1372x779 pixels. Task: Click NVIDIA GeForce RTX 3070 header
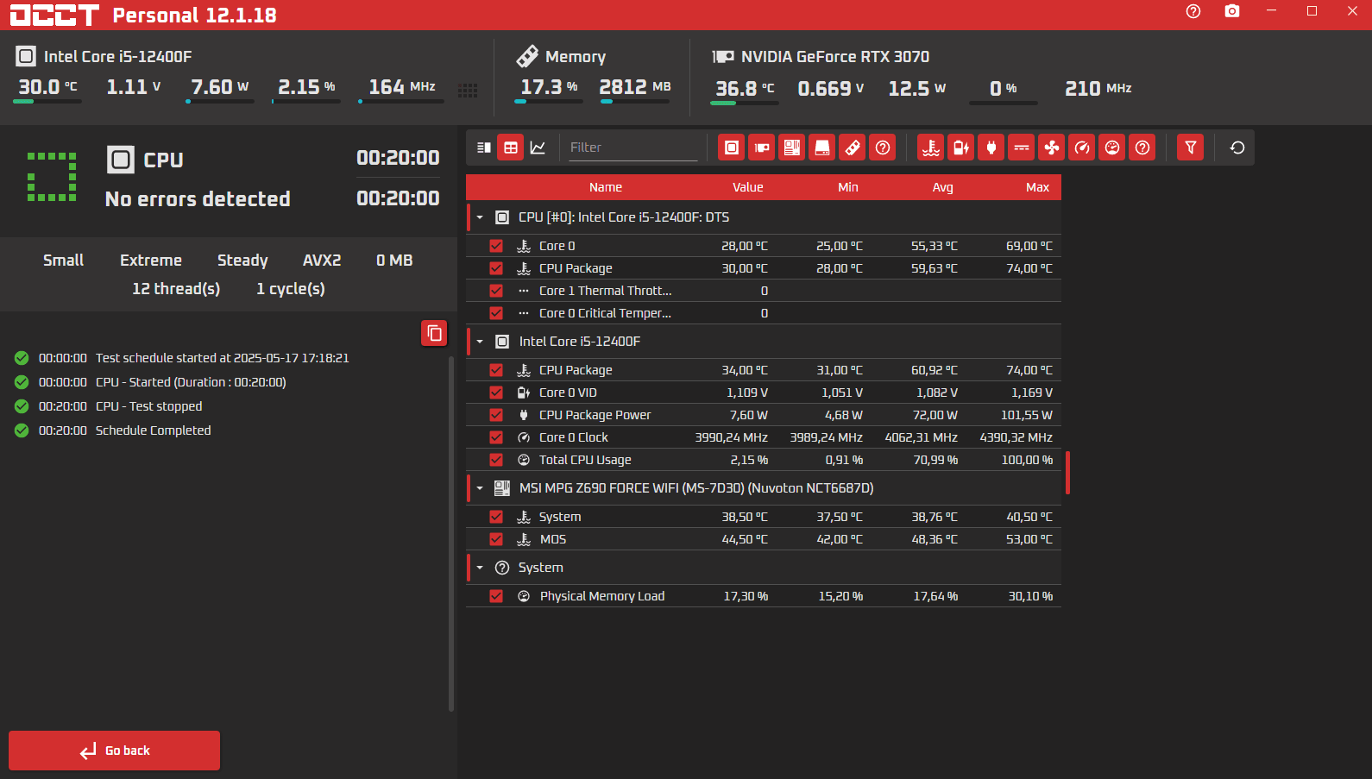pyautogui.click(x=835, y=57)
